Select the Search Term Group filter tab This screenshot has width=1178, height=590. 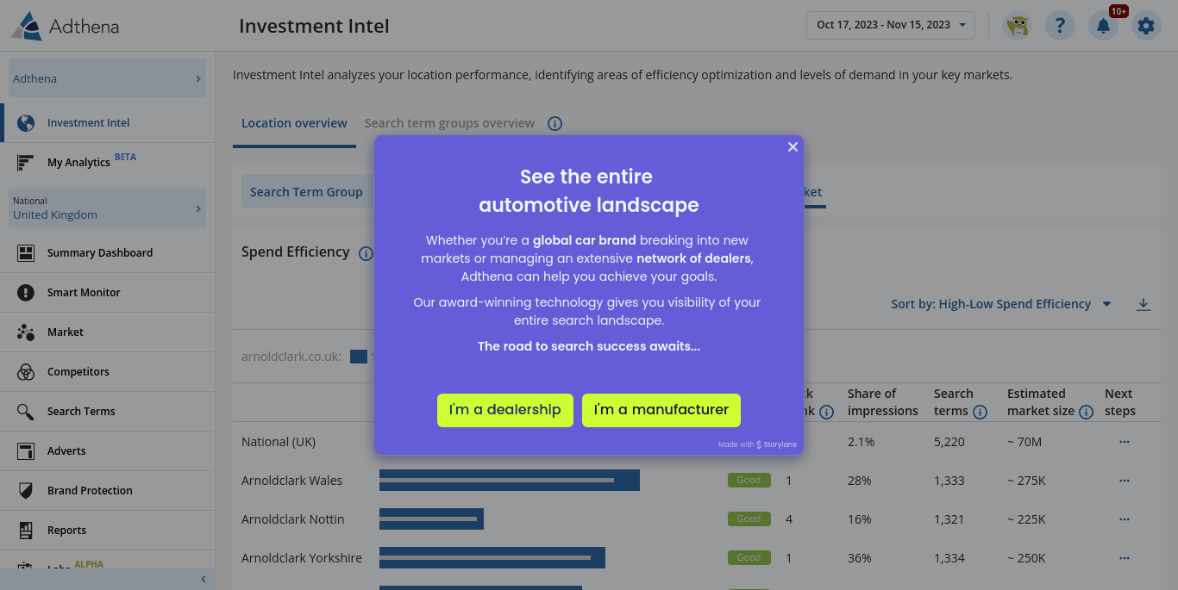coord(306,192)
